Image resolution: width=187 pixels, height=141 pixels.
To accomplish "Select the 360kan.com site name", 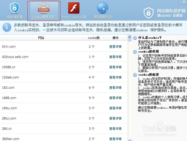I will coord(11,139).
